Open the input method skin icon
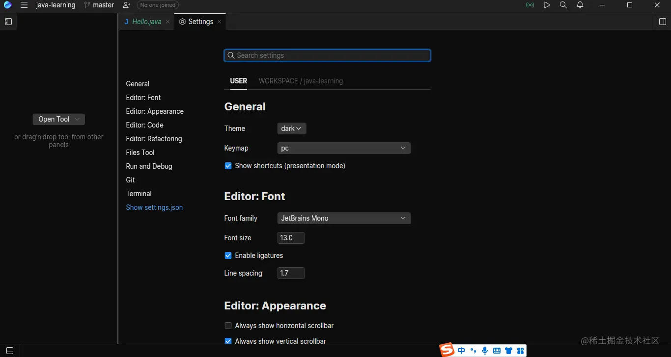Viewport: 671px width, 357px height. coord(508,351)
